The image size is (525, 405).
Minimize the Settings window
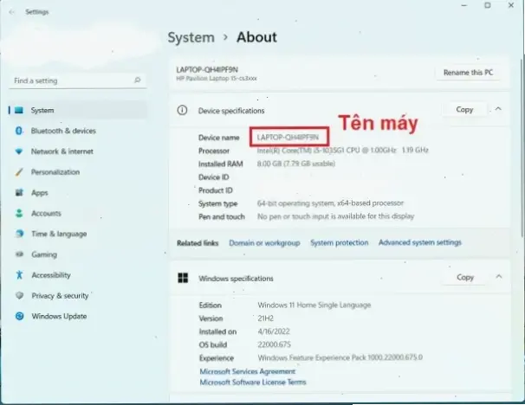464,5
